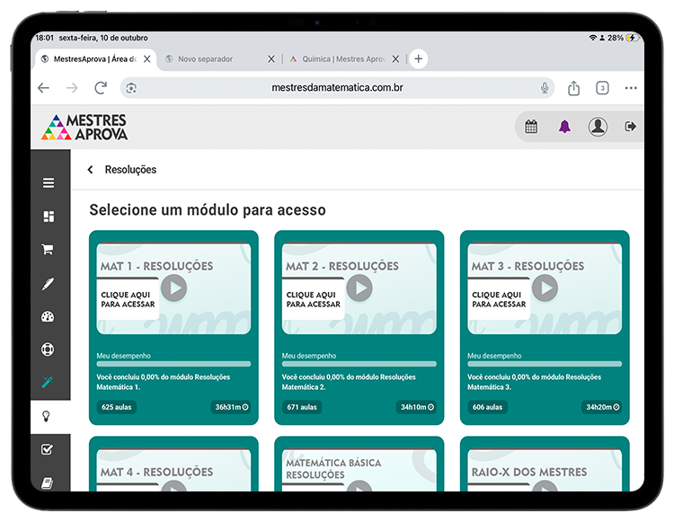This screenshot has height=522, width=674.
Task: Select the teal magic wand sidebar icon
Action: pos(48,382)
